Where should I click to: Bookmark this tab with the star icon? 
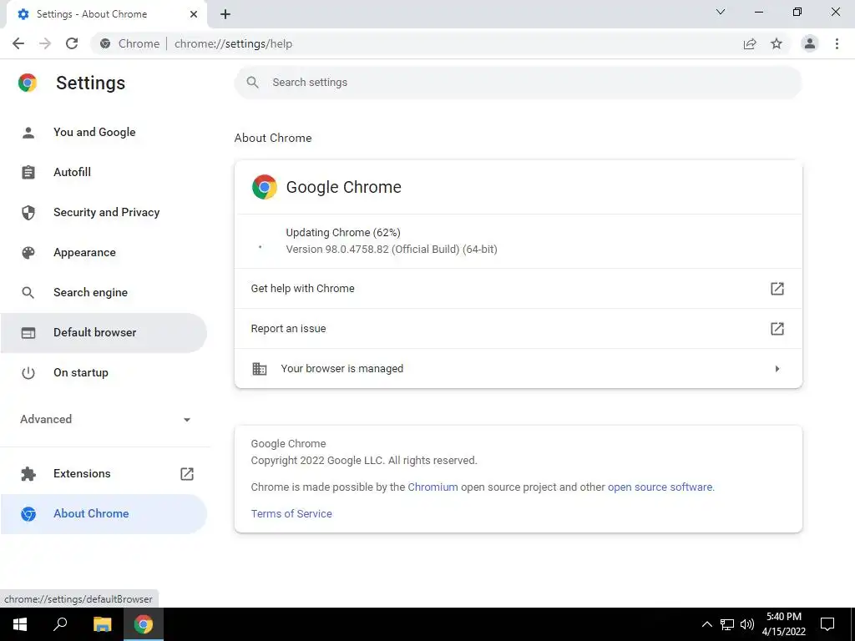(x=777, y=43)
